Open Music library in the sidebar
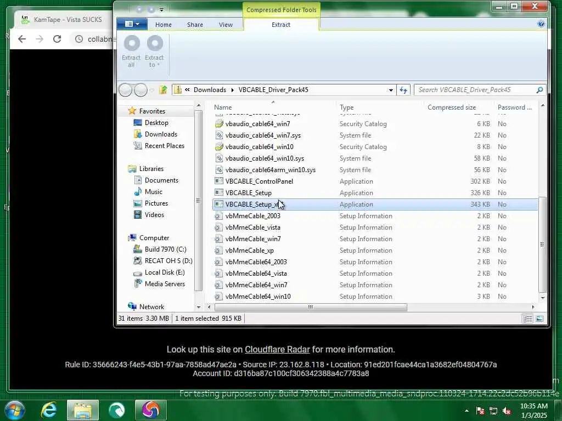Viewport: 562px width, 421px height. [154, 192]
